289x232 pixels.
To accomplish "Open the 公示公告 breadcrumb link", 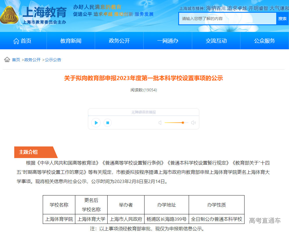I will [x=53, y=59].
